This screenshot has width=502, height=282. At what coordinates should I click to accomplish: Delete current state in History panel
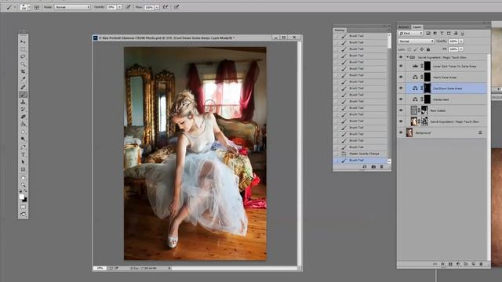[381, 167]
